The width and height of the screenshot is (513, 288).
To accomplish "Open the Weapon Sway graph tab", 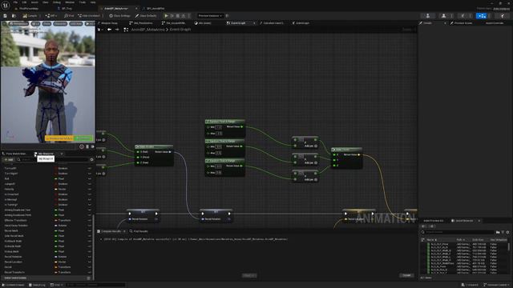I will coord(109,23).
